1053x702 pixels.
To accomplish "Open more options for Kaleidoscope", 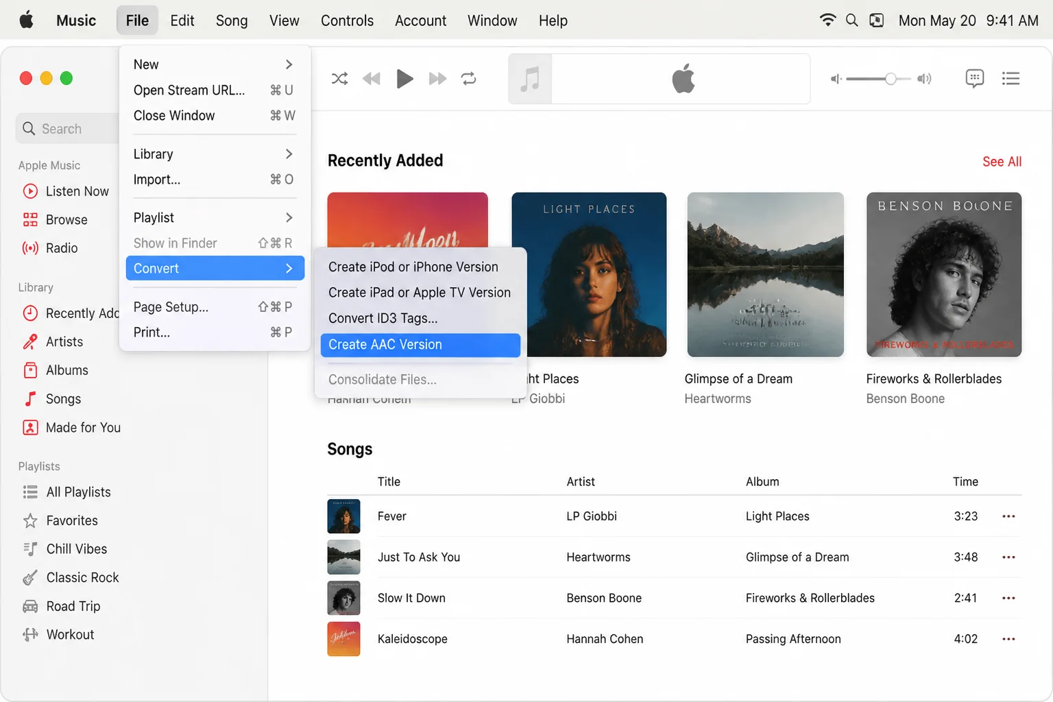I will 1008,639.
